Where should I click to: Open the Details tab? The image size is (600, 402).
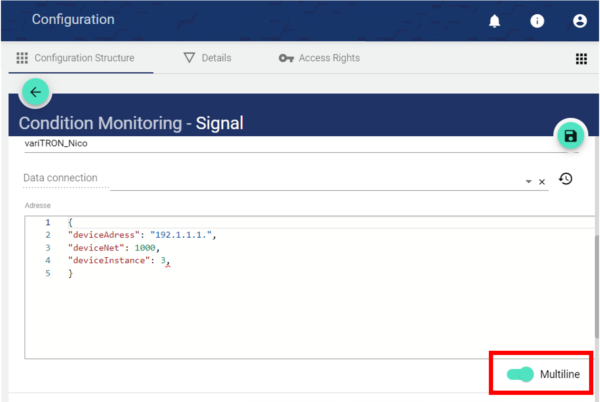[208, 58]
